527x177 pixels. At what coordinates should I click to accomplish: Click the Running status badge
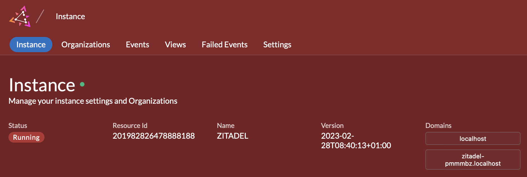click(x=26, y=137)
